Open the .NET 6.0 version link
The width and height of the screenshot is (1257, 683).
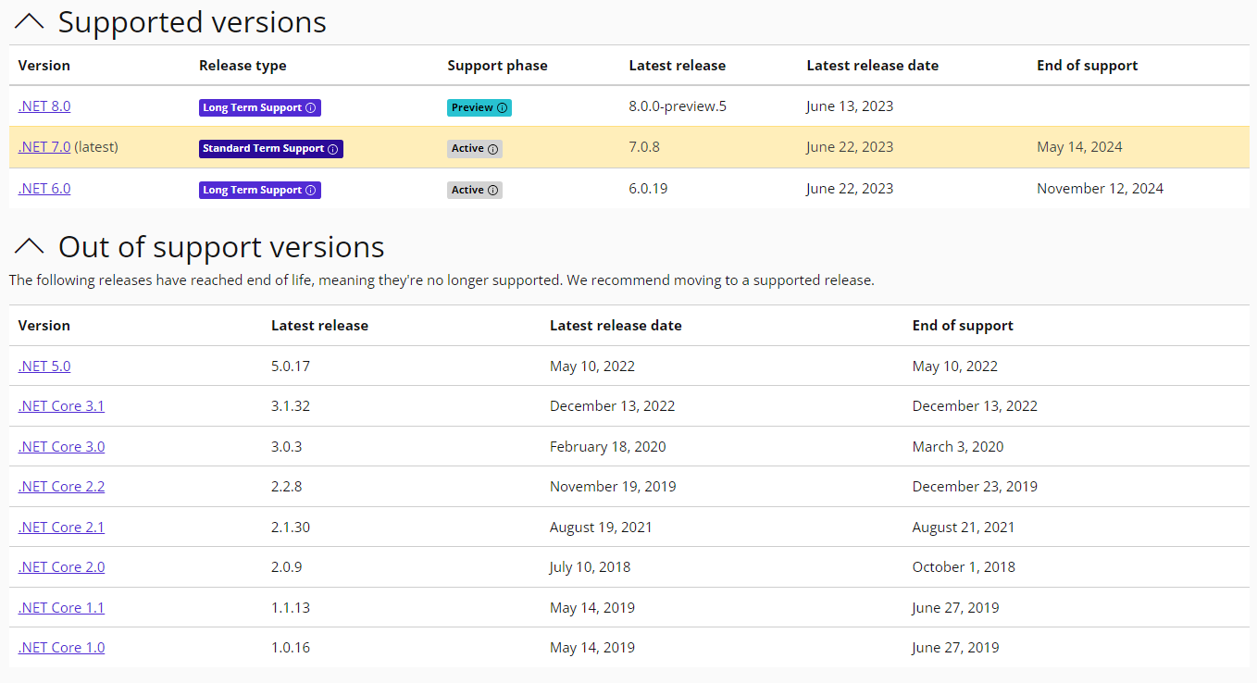tap(44, 189)
